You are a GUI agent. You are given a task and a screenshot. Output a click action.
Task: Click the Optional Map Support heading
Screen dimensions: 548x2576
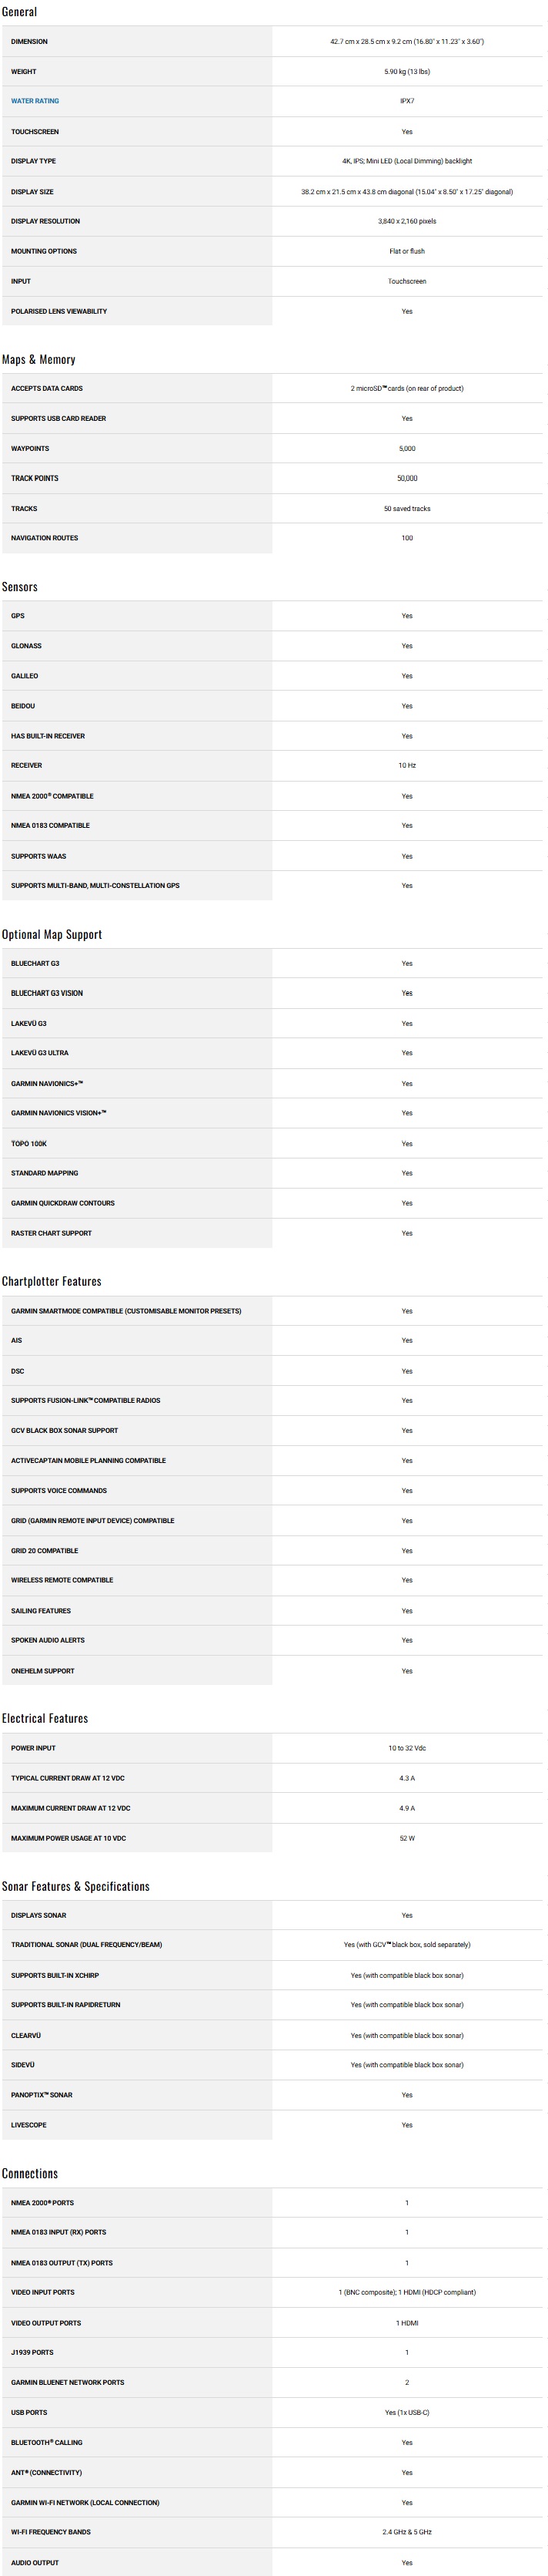52,934
